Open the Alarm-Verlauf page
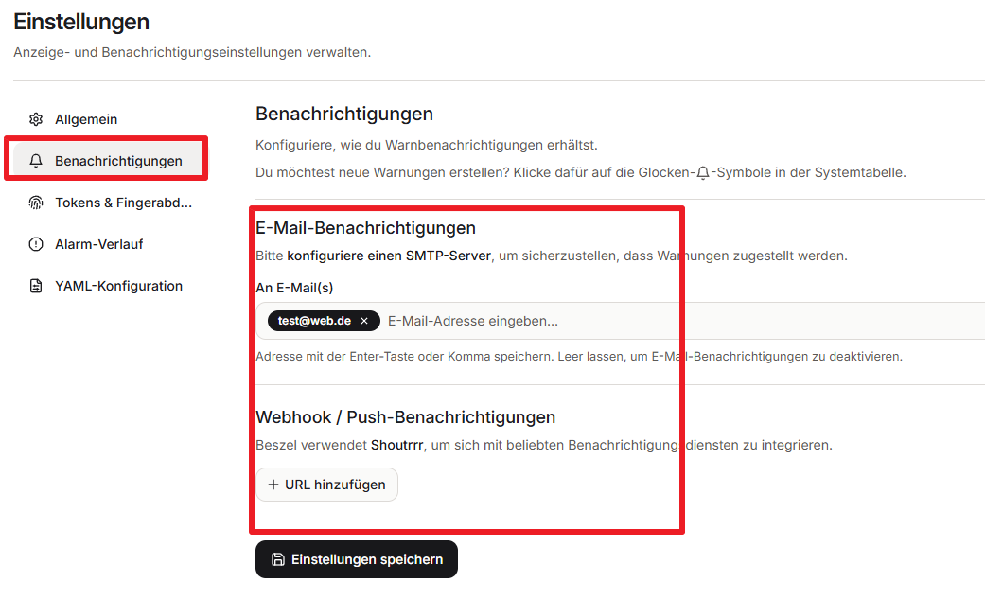985x600 pixels. [x=98, y=244]
